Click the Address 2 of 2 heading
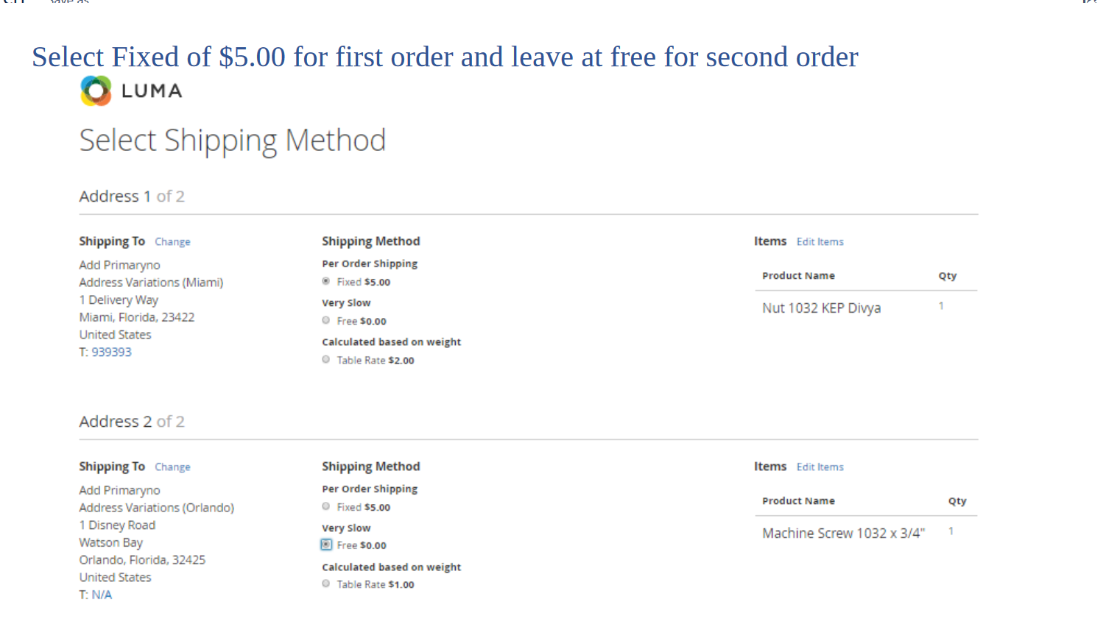 (132, 421)
